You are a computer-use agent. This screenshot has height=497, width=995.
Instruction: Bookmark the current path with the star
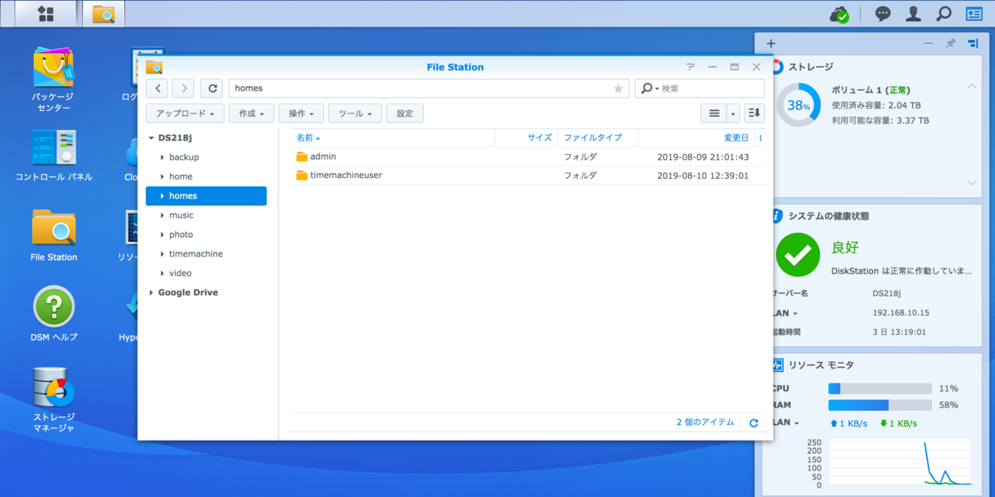tap(618, 89)
